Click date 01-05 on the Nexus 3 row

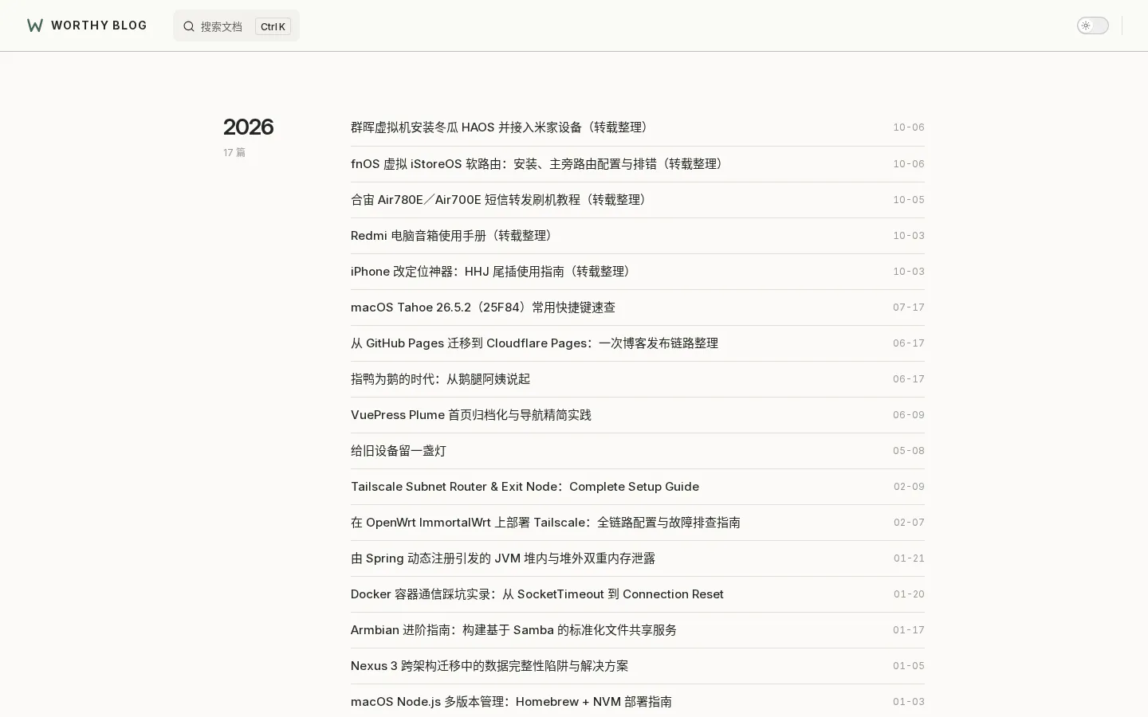909,666
